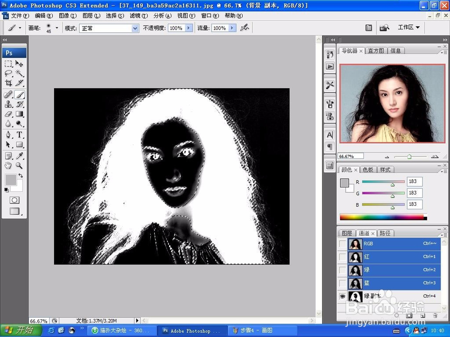Switch to the 直方图 tab
The image size is (450, 337).
[x=376, y=50]
